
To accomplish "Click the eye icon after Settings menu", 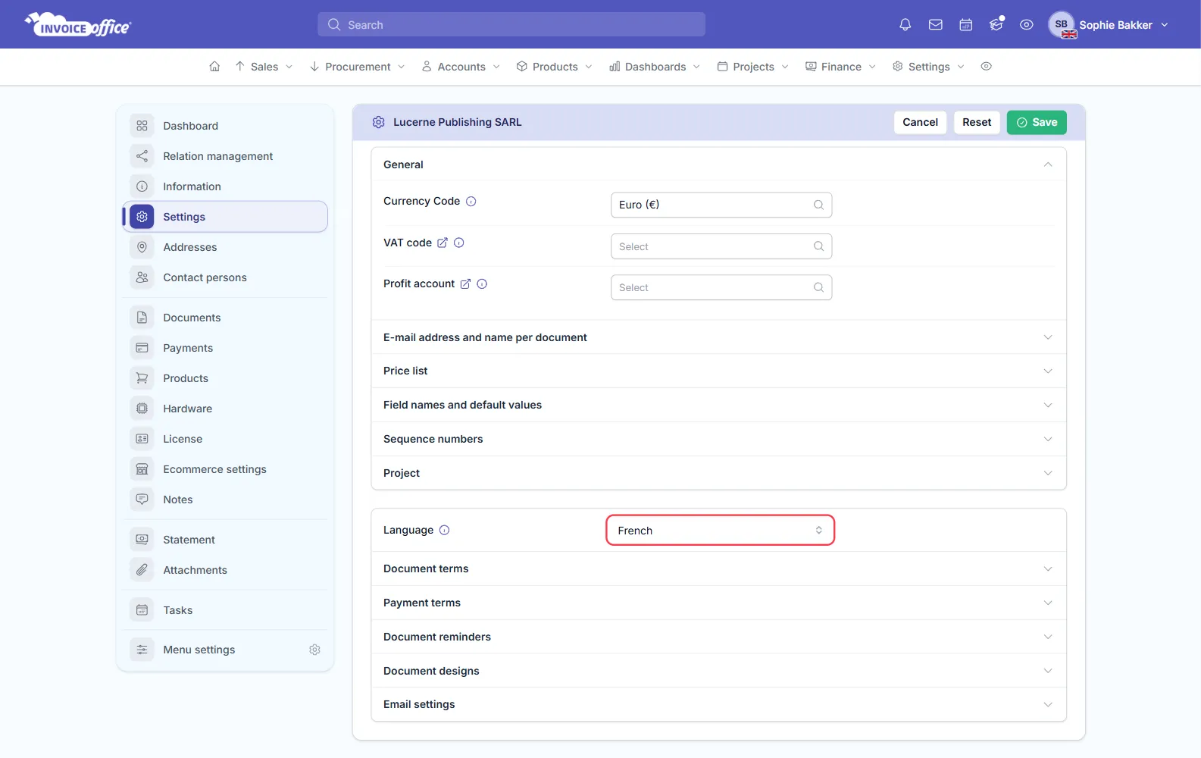I will pyautogui.click(x=986, y=67).
